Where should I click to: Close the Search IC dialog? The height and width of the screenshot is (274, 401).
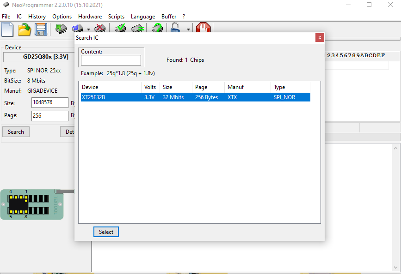320,38
